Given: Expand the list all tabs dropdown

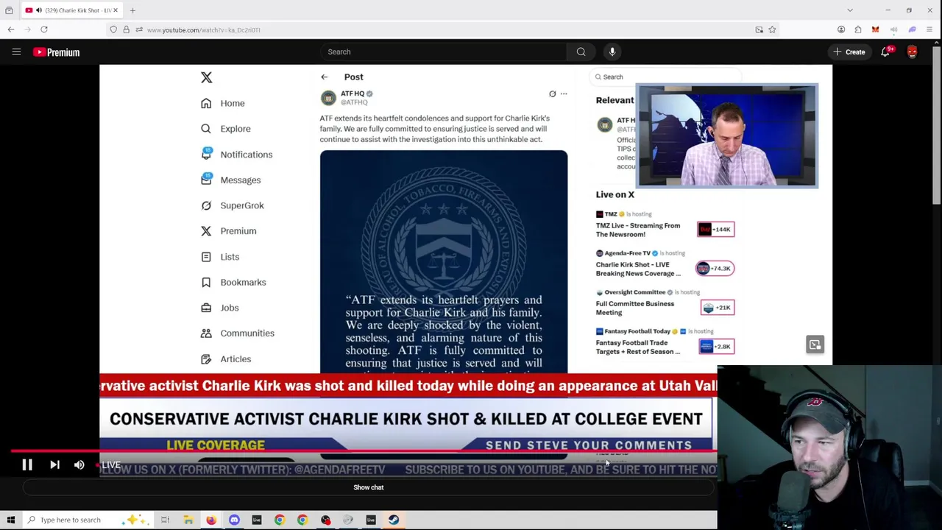Looking at the screenshot, I should pos(850,10).
